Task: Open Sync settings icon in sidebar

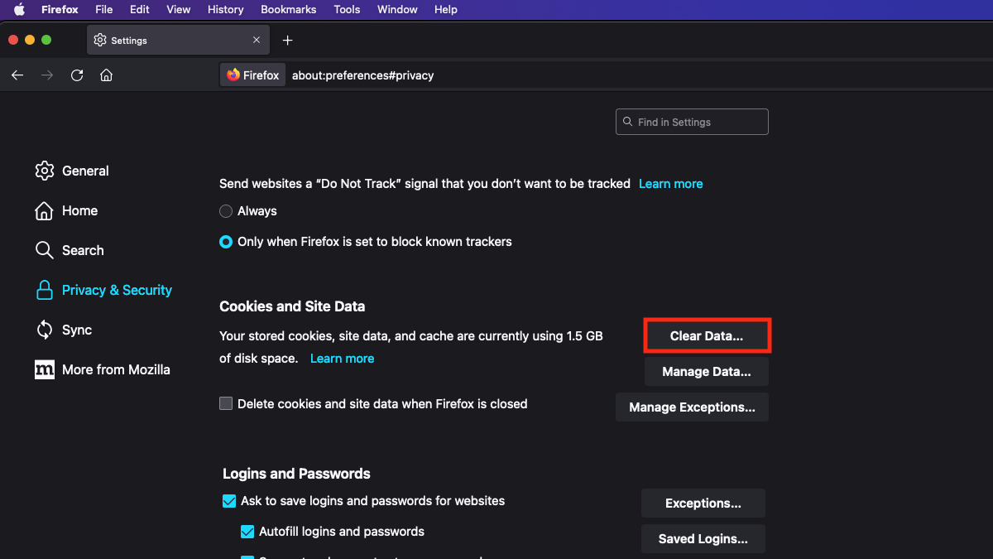Action: (44, 330)
